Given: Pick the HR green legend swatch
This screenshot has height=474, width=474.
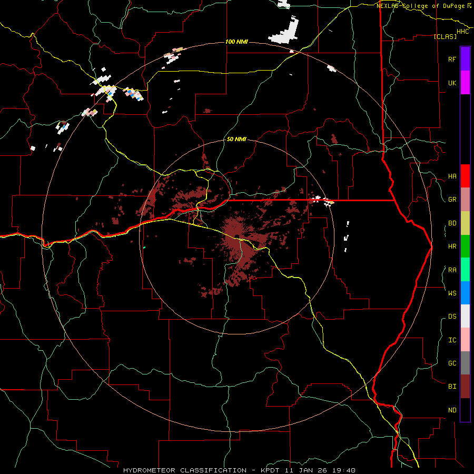Looking at the screenshot, I should pos(465,246).
